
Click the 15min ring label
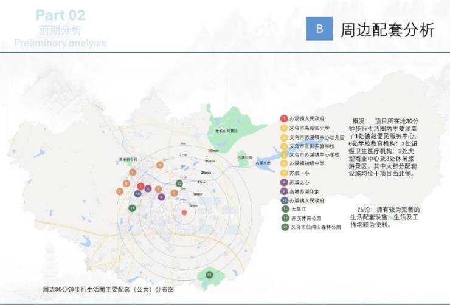pyautogui.click(x=202, y=182)
